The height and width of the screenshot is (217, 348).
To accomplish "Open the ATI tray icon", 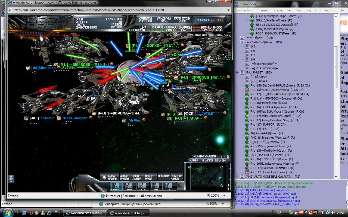I will point(301,213).
